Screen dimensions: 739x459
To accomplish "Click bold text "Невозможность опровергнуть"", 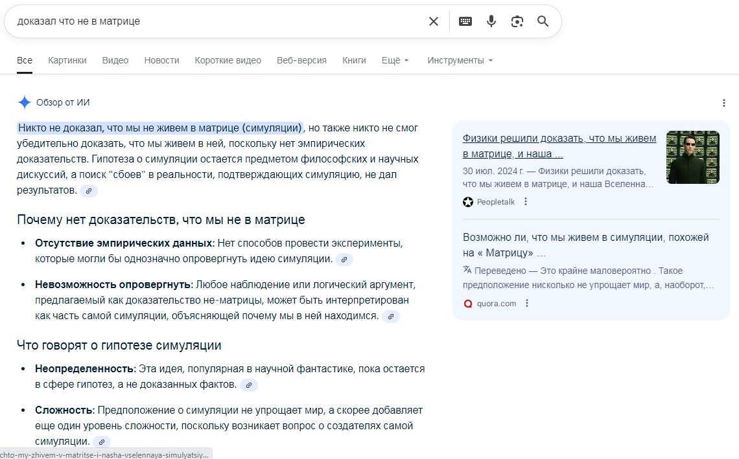I will [x=113, y=285].
